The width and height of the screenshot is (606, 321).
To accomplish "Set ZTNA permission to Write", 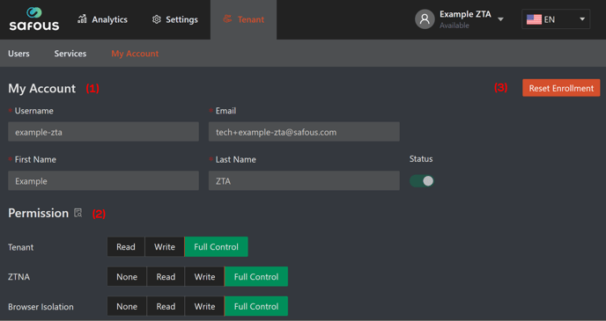I will (204, 277).
